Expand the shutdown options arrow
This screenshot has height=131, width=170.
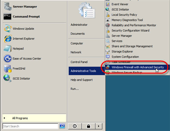[x=99, y=126]
